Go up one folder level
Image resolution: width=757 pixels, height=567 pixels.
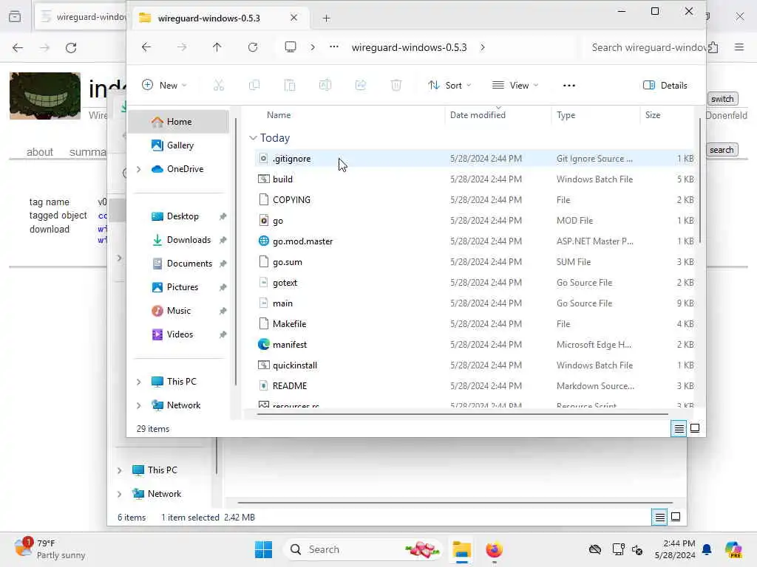point(217,47)
